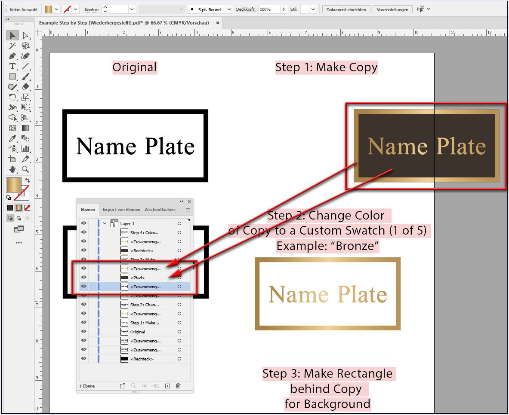This screenshot has height=415, width=509.
Task: Delete selected layer using the trash icon
Action: pos(178,386)
